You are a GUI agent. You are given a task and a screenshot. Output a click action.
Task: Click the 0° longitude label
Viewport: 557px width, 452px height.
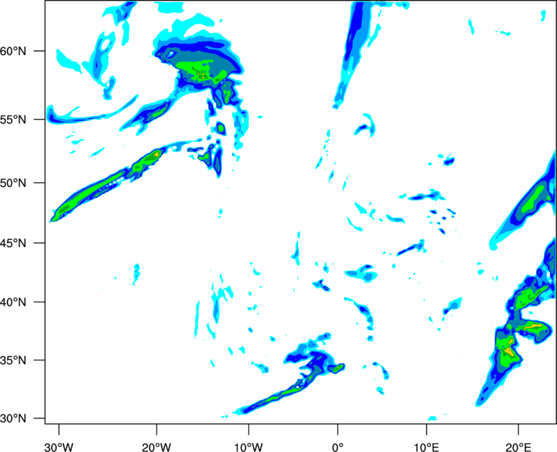338,447
